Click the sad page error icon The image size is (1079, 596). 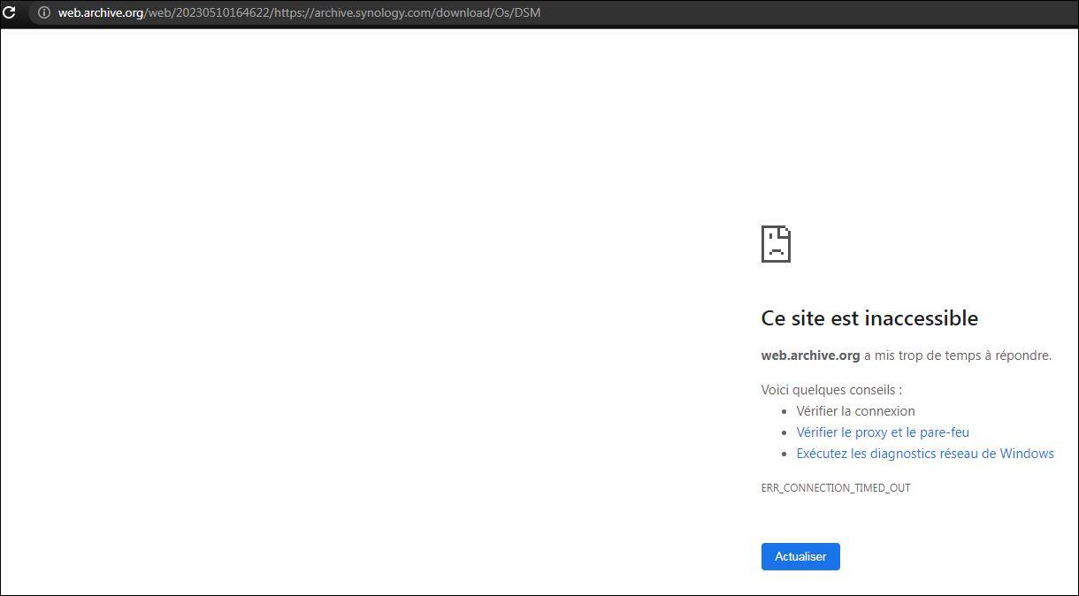(776, 244)
